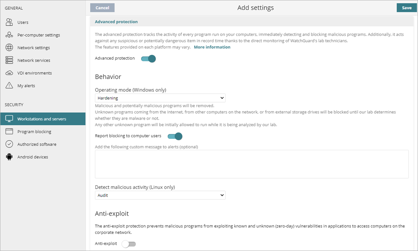Turn off Report blocking to computer users
This screenshot has height=251, width=418.
tap(175, 137)
